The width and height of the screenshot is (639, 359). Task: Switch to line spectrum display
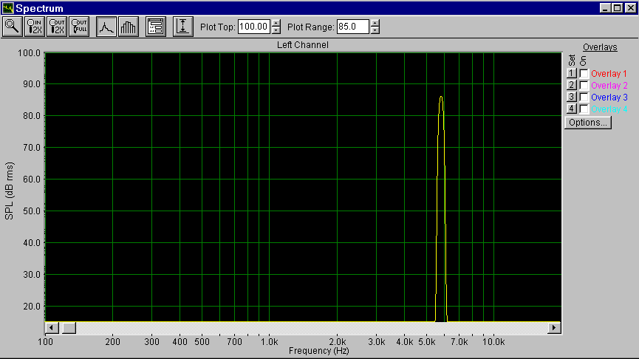click(106, 27)
